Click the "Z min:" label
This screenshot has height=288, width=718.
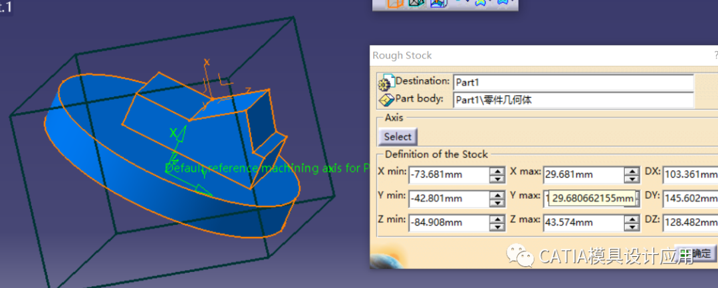pyautogui.click(x=392, y=219)
